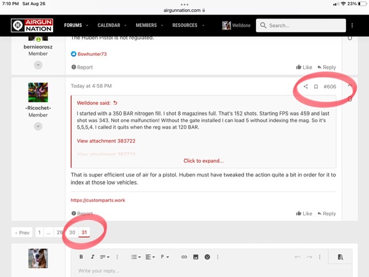Image resolution: width=369 pixels, height=277 pixels.
Task: Open more insert options in editor
Action: click(218, 257)
